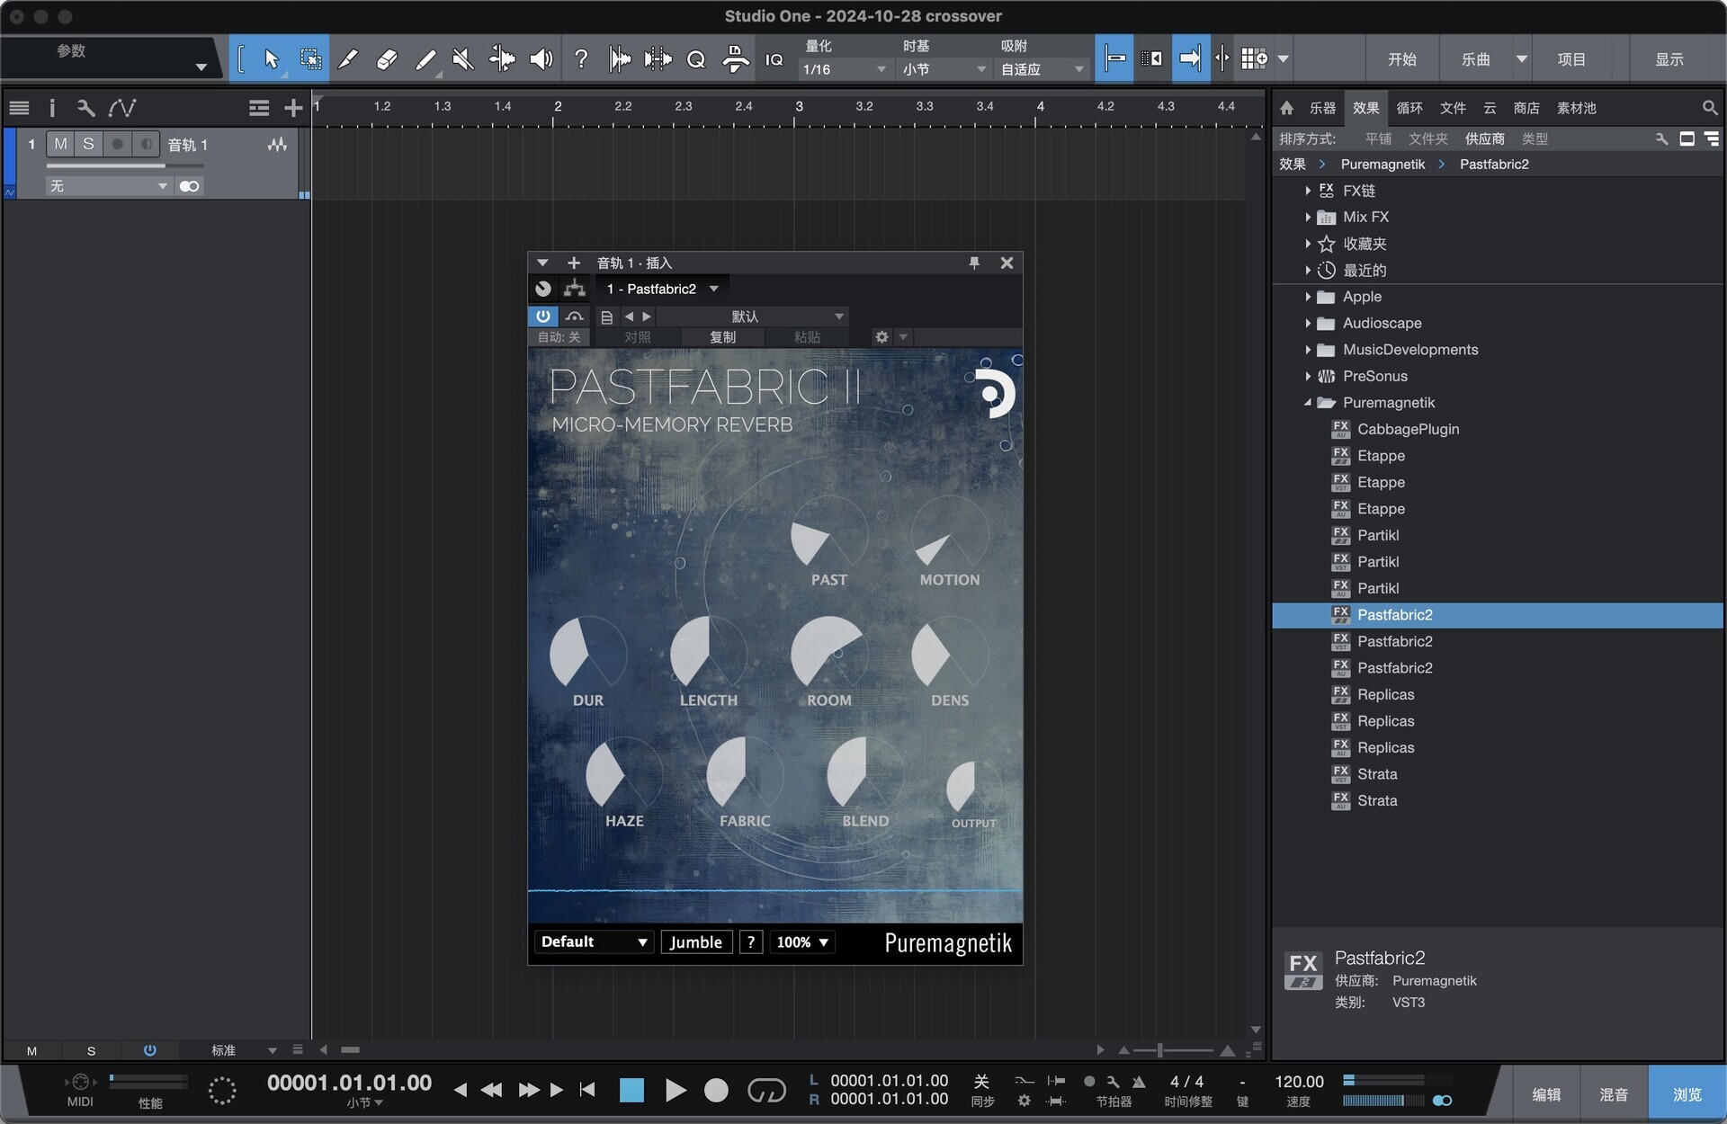Image resolution: width=1727 pixels, height=1124 pixels.
Task: Mute track 1 with the M button
Action: 60,144
